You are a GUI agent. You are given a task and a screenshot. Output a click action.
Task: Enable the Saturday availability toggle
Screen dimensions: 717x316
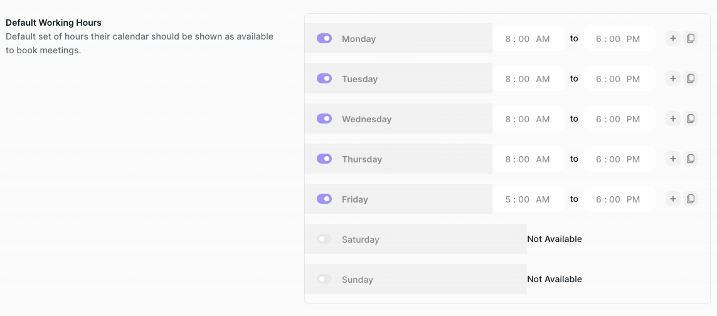point(324,239)
